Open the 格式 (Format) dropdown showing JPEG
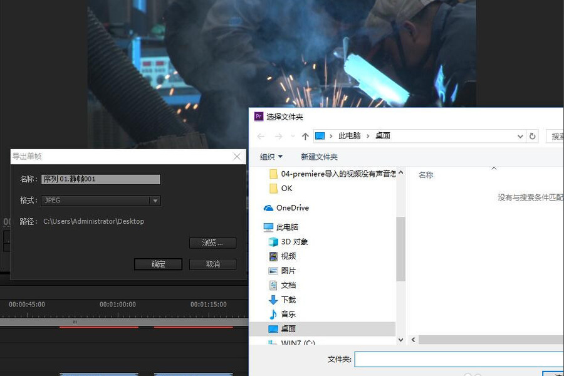The image size is (564, 376). (x=153, y=200)
